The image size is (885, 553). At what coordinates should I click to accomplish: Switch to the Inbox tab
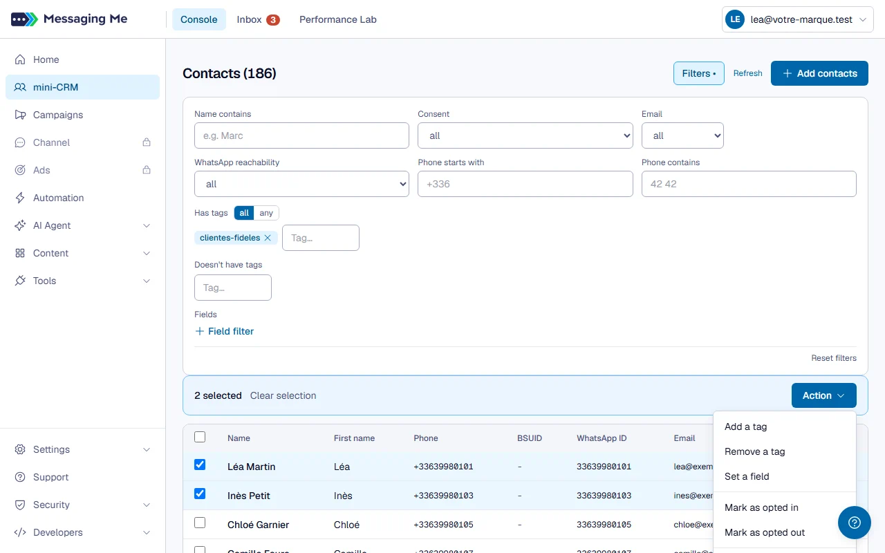pos(257,19)
